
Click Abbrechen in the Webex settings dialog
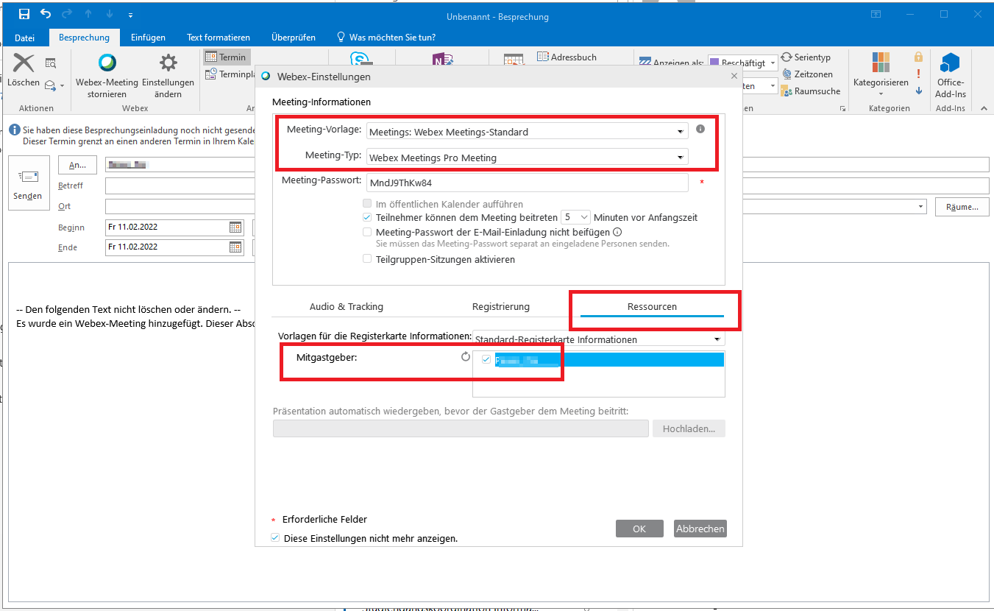pos(700,529)
